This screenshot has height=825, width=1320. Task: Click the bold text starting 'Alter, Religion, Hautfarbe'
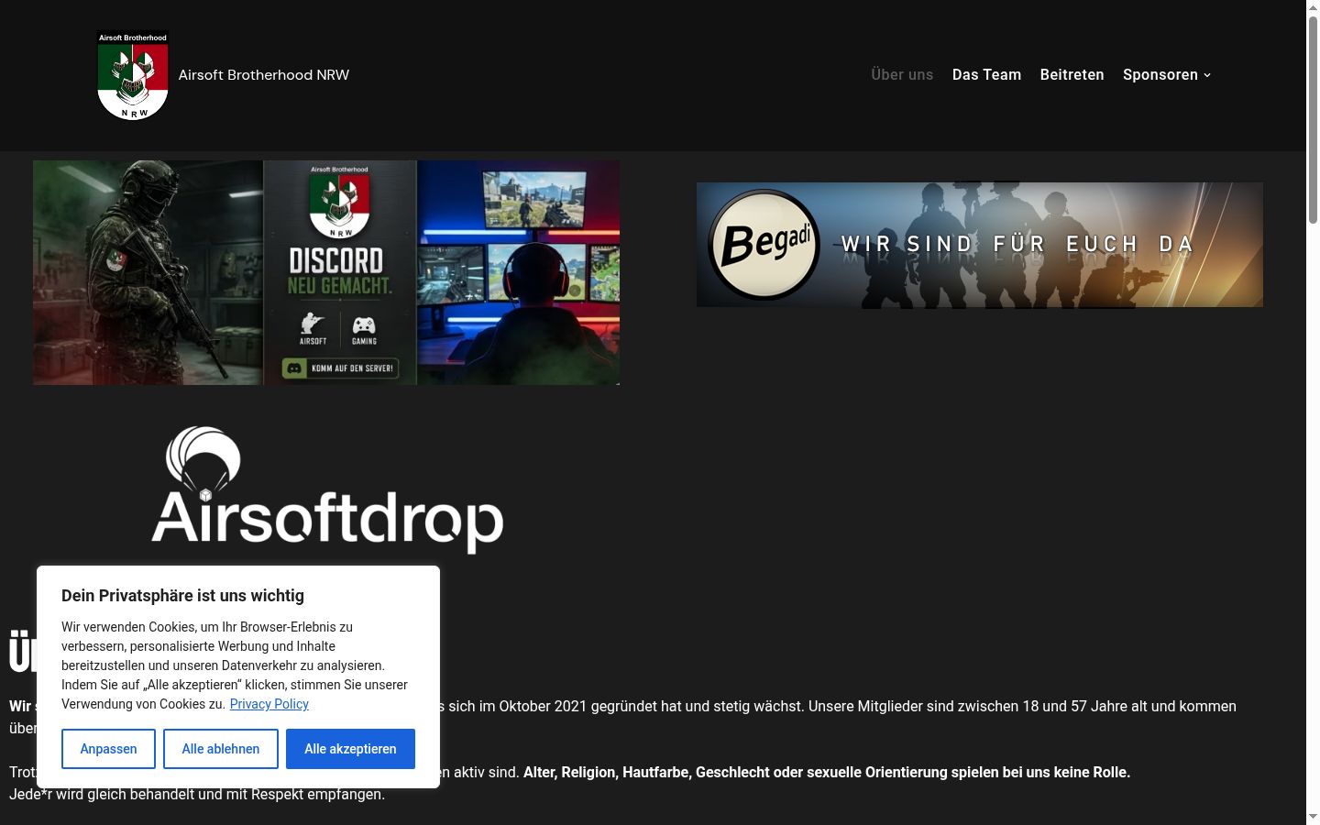[x=827, y=772]
